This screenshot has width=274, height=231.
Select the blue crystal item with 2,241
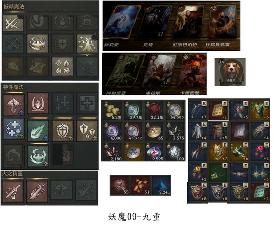[x=161, y=186]
